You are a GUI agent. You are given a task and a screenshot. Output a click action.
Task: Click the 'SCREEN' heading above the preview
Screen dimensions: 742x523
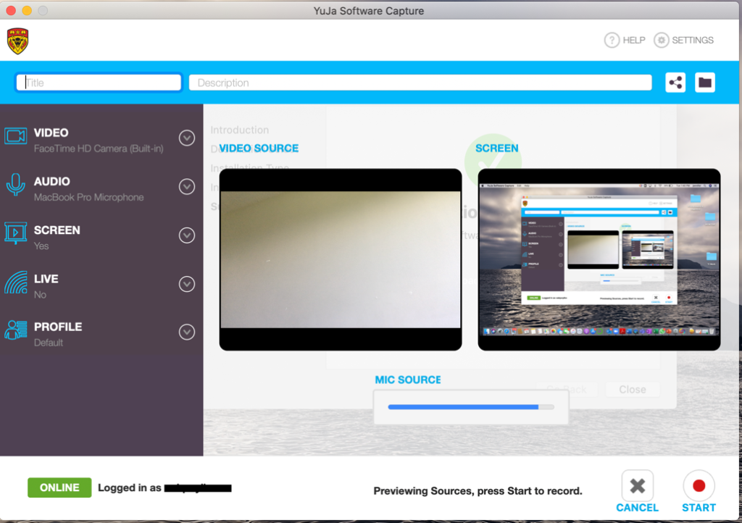point(497,148)
